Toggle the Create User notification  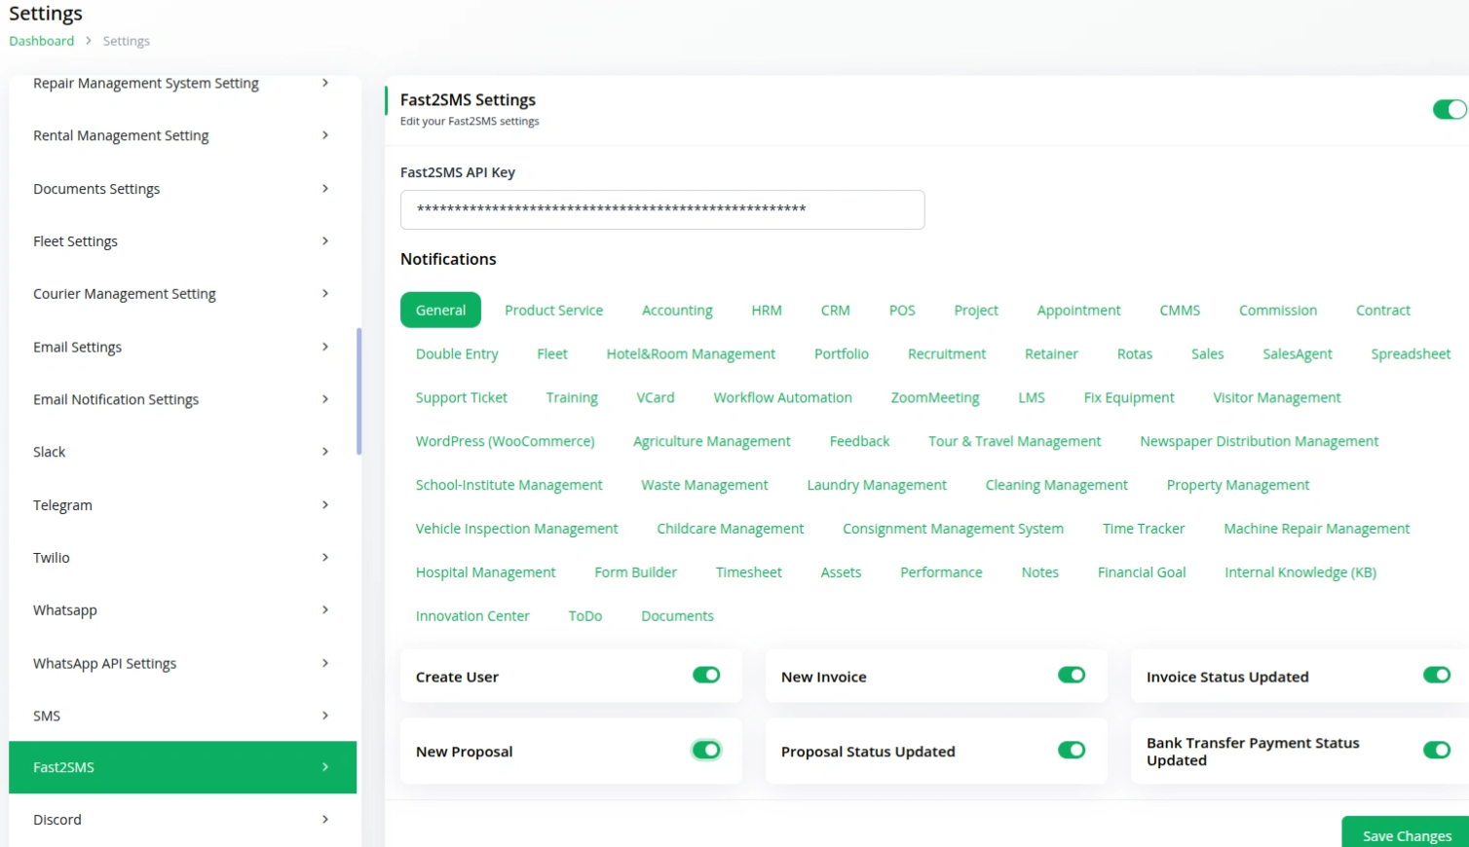click(x=706, y=675)
